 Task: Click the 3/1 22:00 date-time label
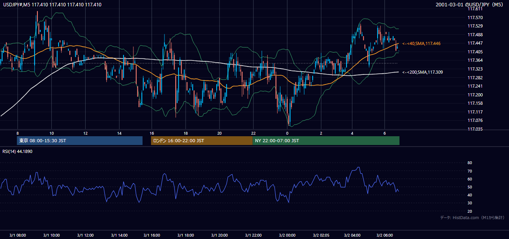point(253,235)
